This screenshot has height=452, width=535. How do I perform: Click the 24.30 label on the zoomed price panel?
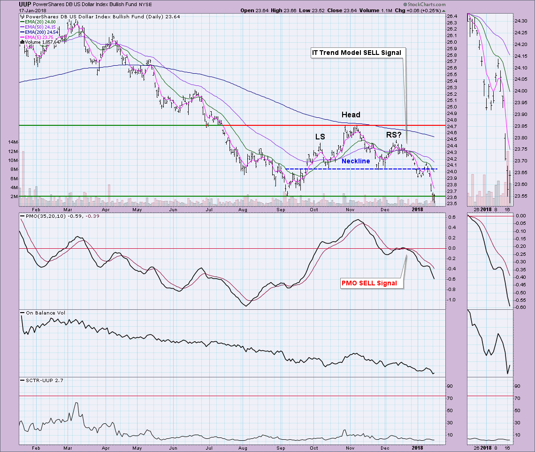pos(521,21)
